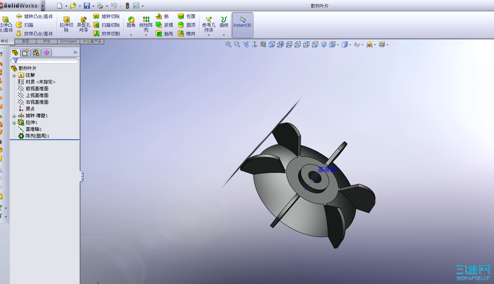
Task: Select the 旋转凸台/基体 revolve boss tool
Action: coord(35,17)
